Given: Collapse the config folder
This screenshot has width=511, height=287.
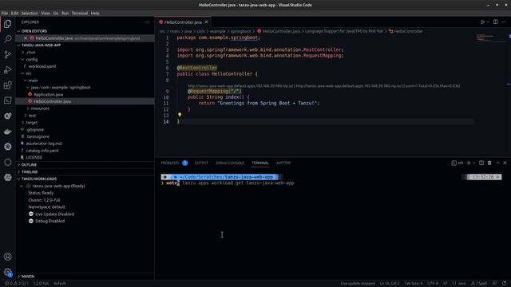Looking at the screenshot, I should pyautogui.click(x=23, y=59).
